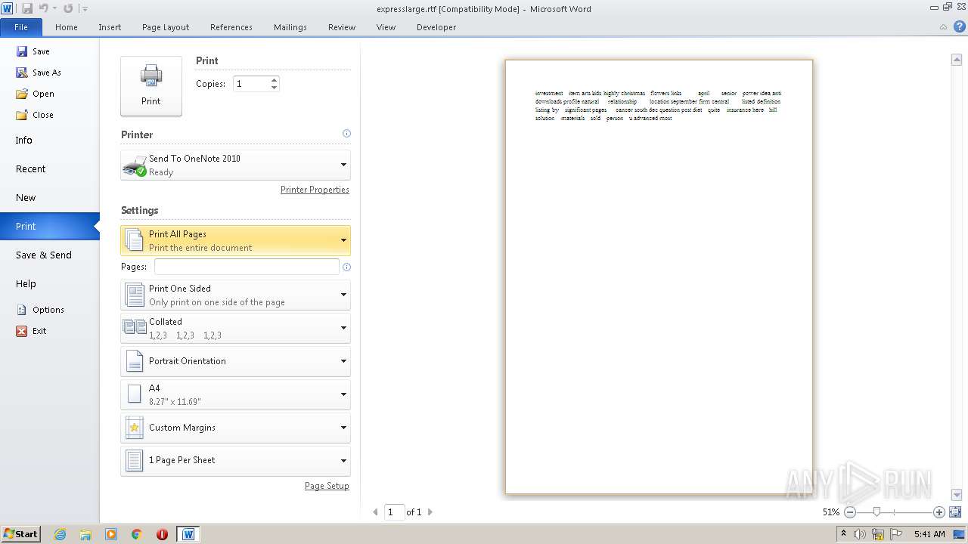
Task: Click Save As in backstage menu
Action: tap(39, 73)
